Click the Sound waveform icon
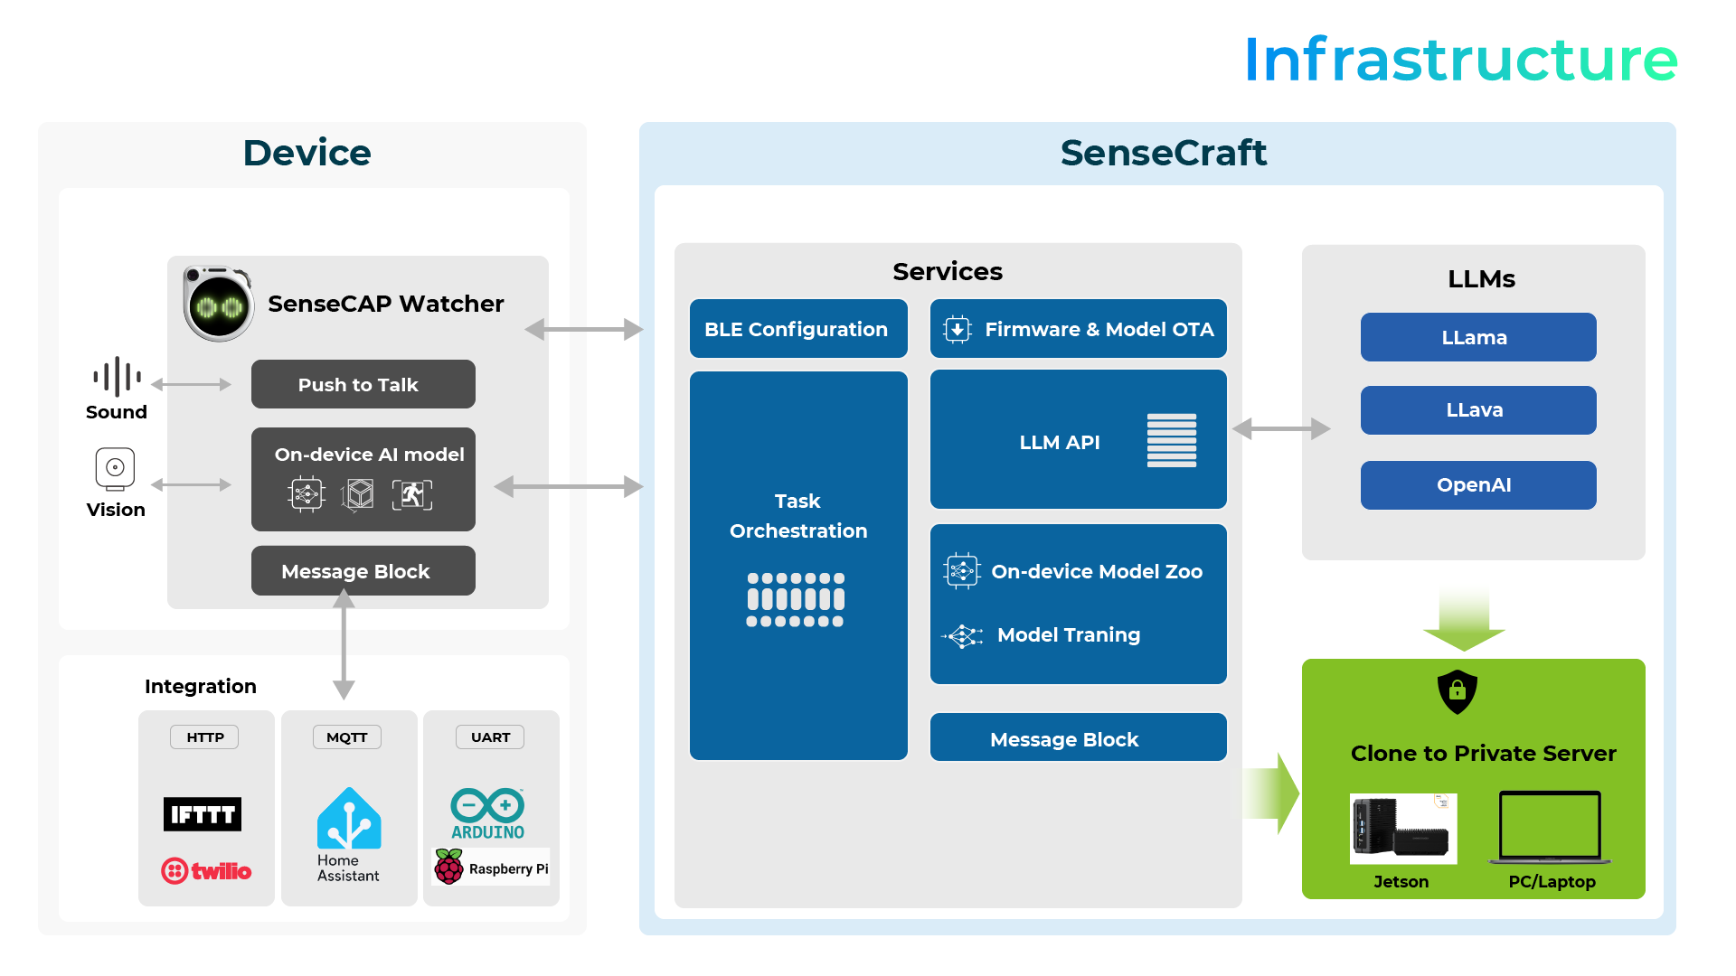The height and width of the screenshot is (976, 1736). coord(117,377)
